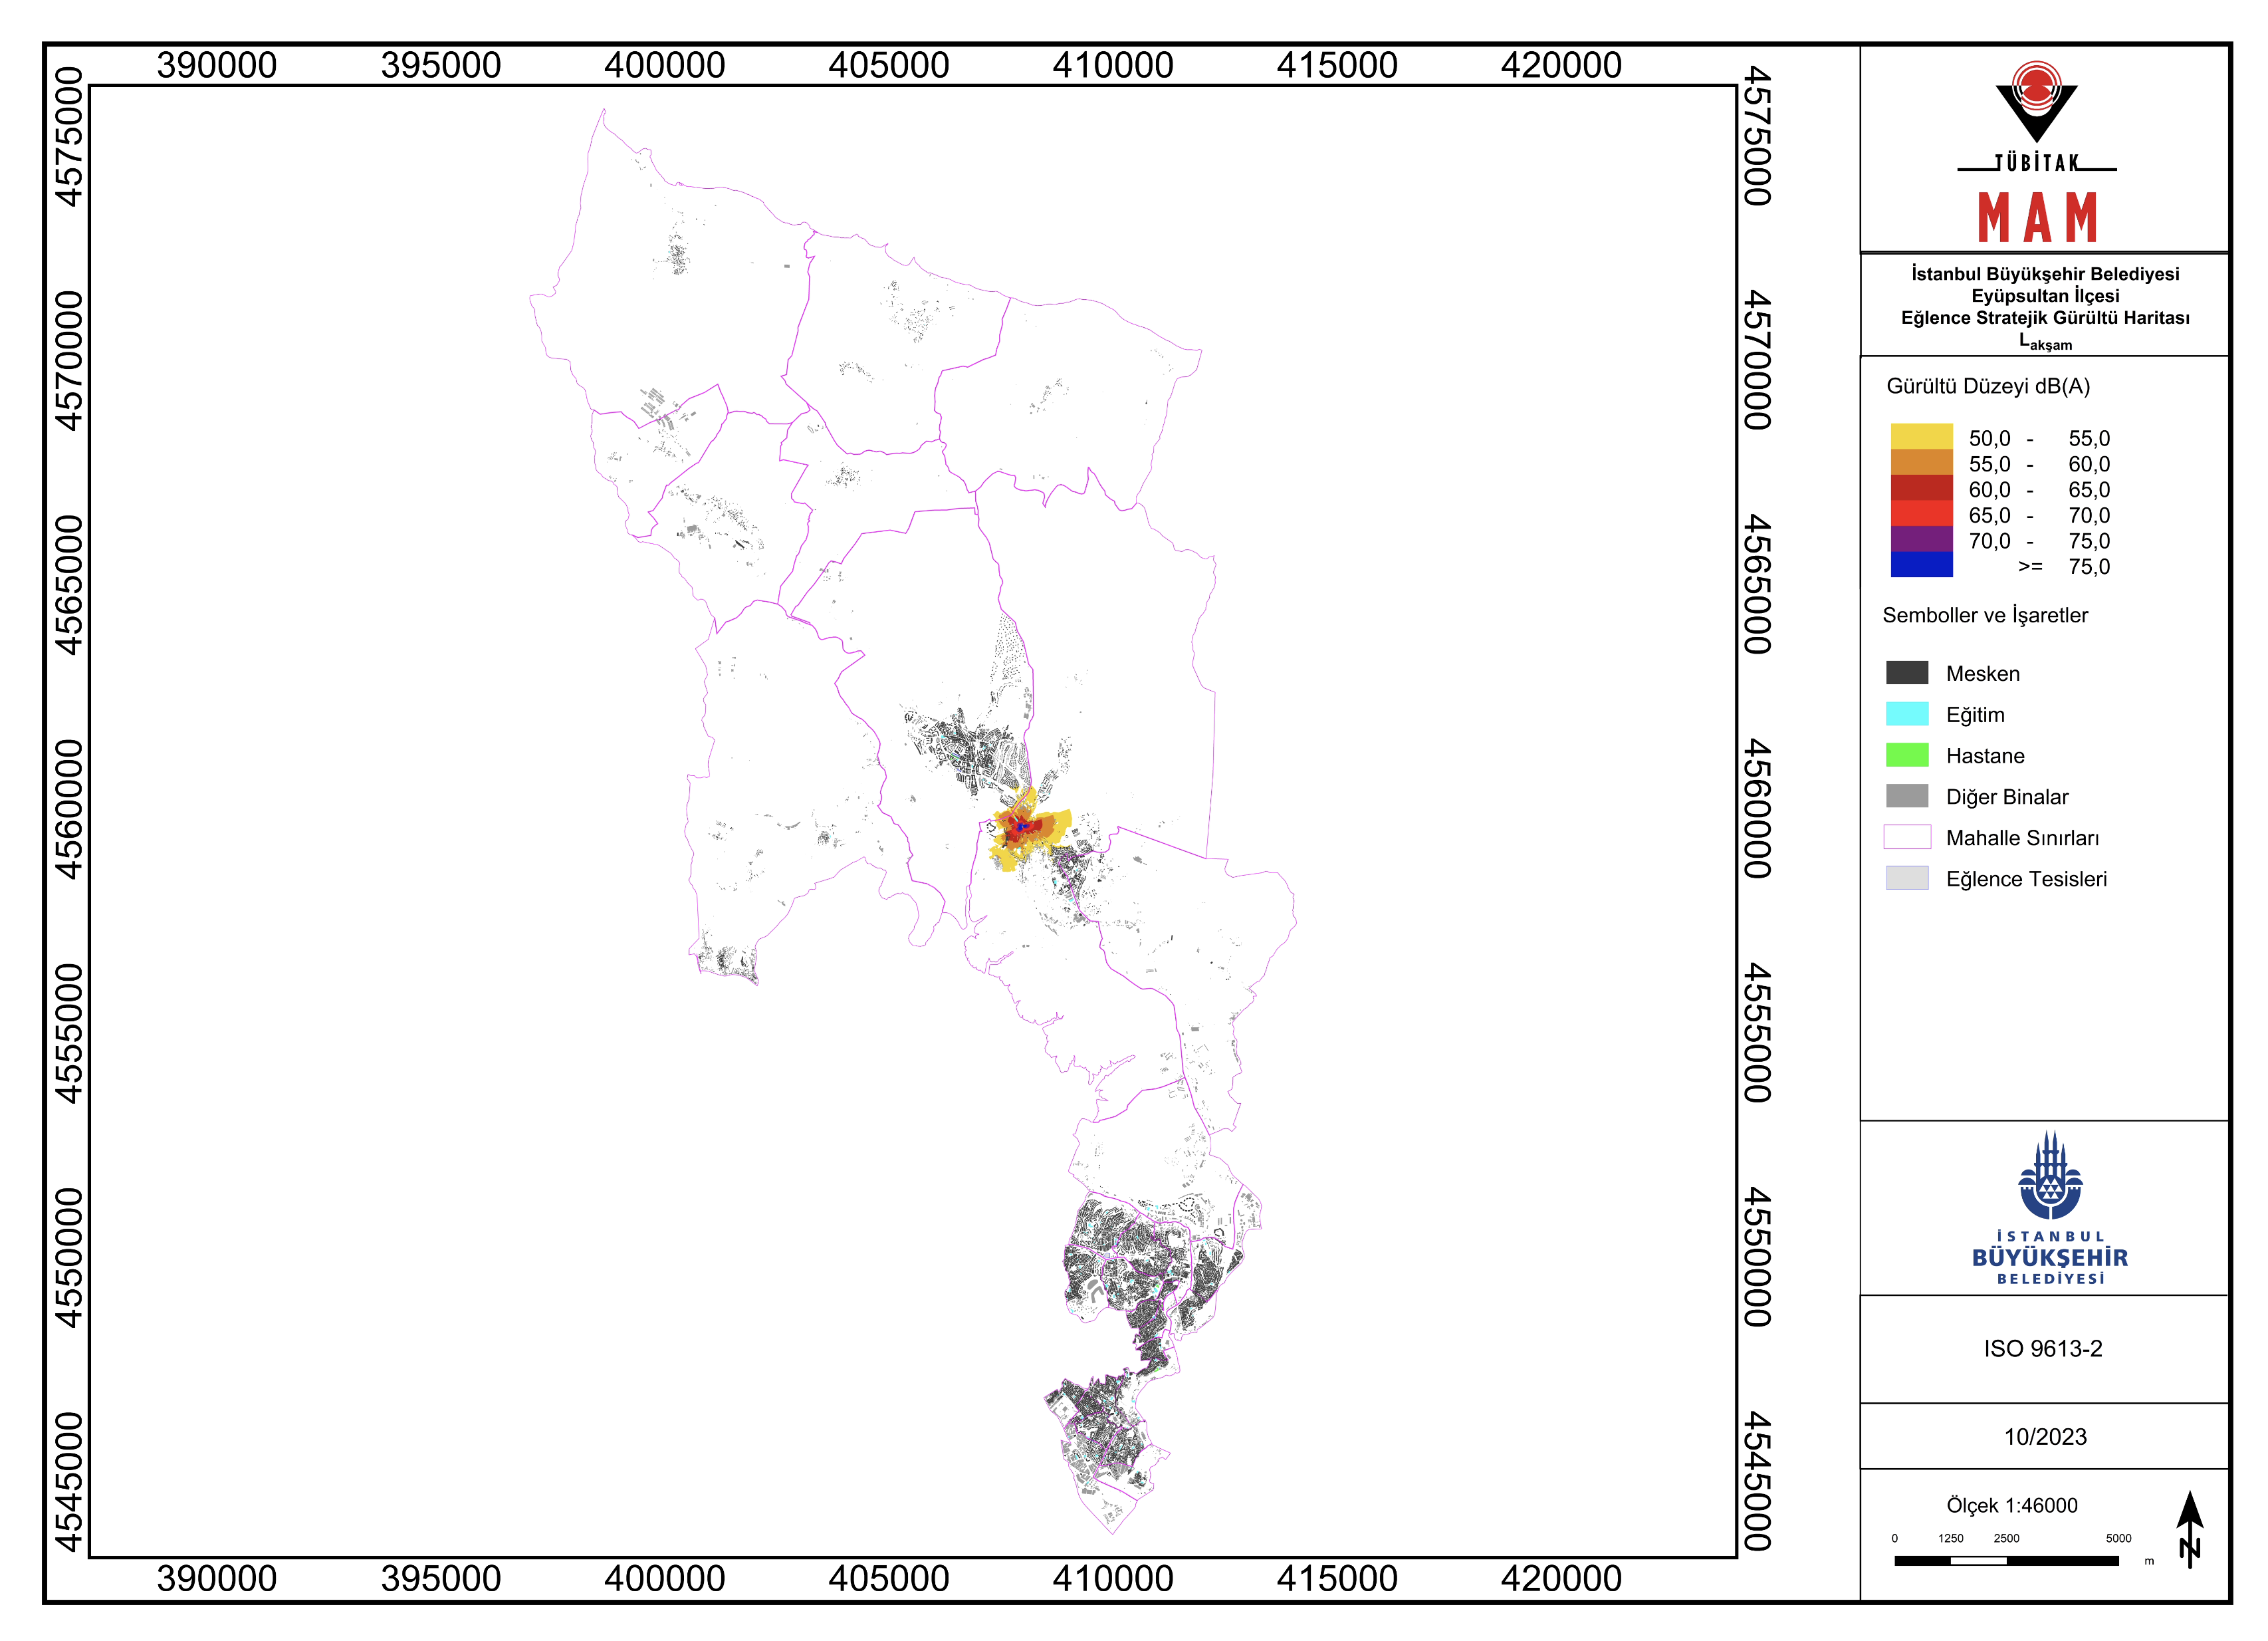The image size is (2268, 1641).
Task: Click the "1250" scale bar label
Action: tap(1950, 1538)
